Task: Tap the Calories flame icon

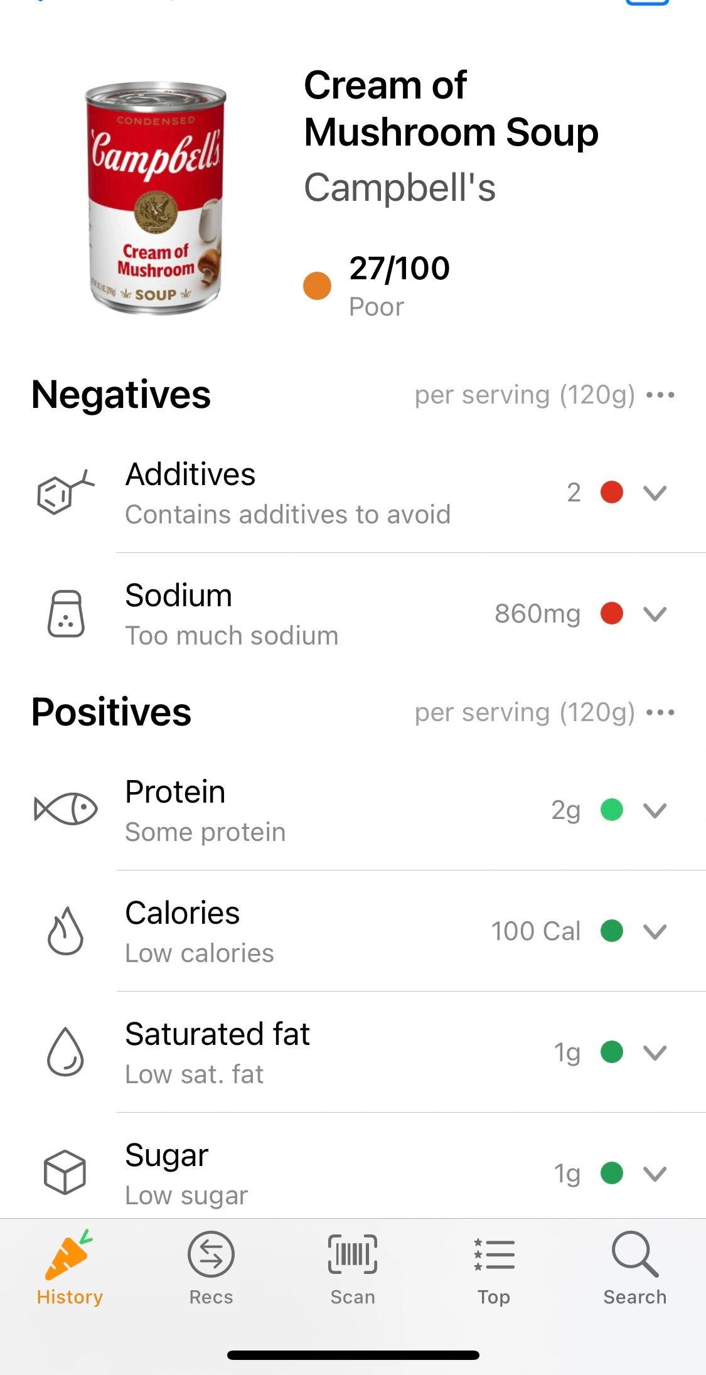Action: click(65, 931)
